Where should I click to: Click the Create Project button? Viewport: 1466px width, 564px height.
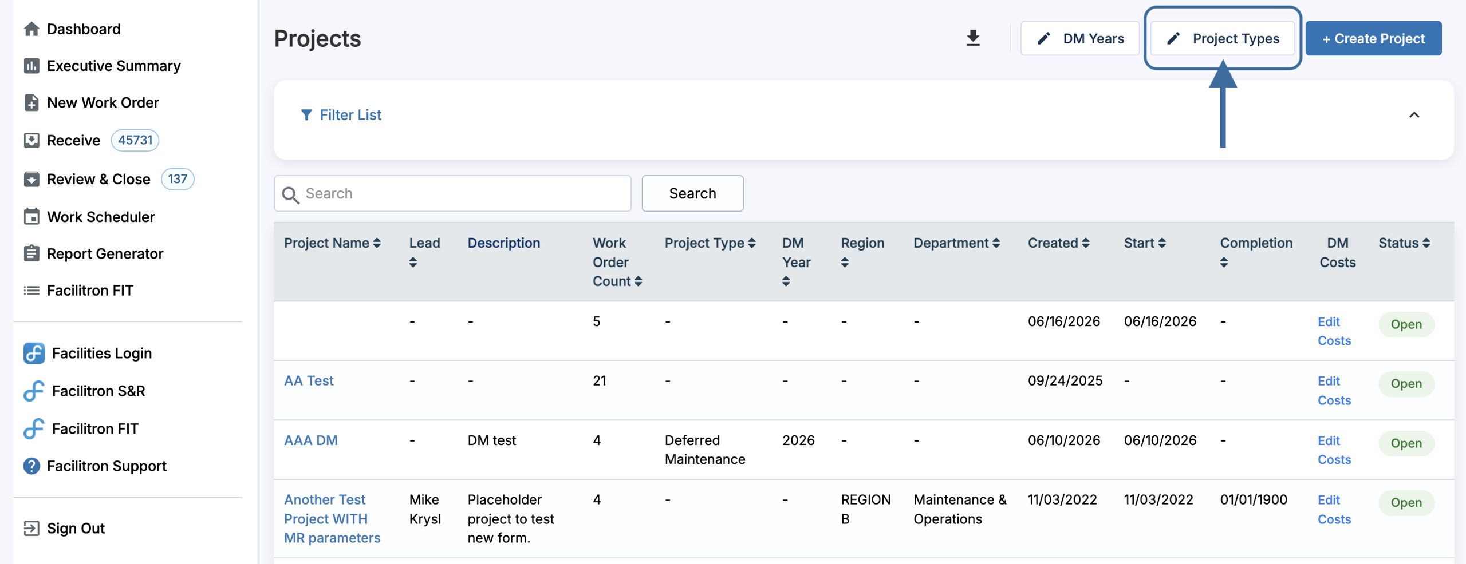point(1373,38)
